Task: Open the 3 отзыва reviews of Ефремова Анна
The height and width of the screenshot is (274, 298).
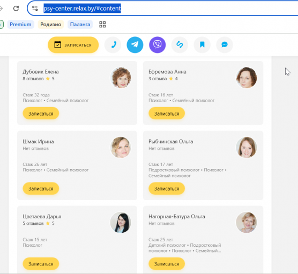Action: (158, 79)
